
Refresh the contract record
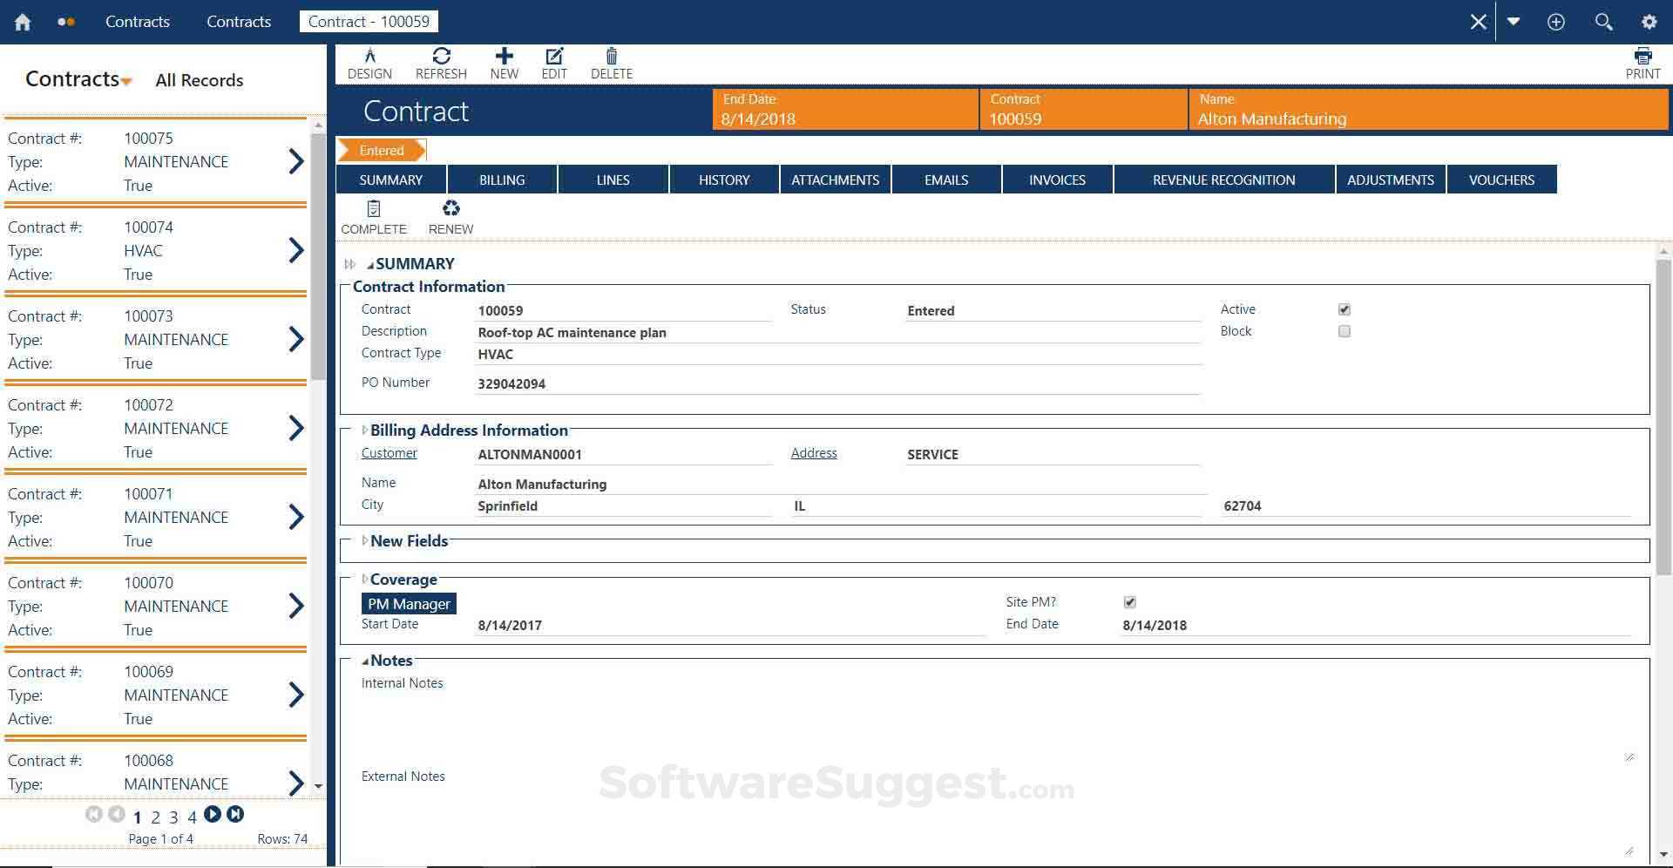click(x=441, y=62)
